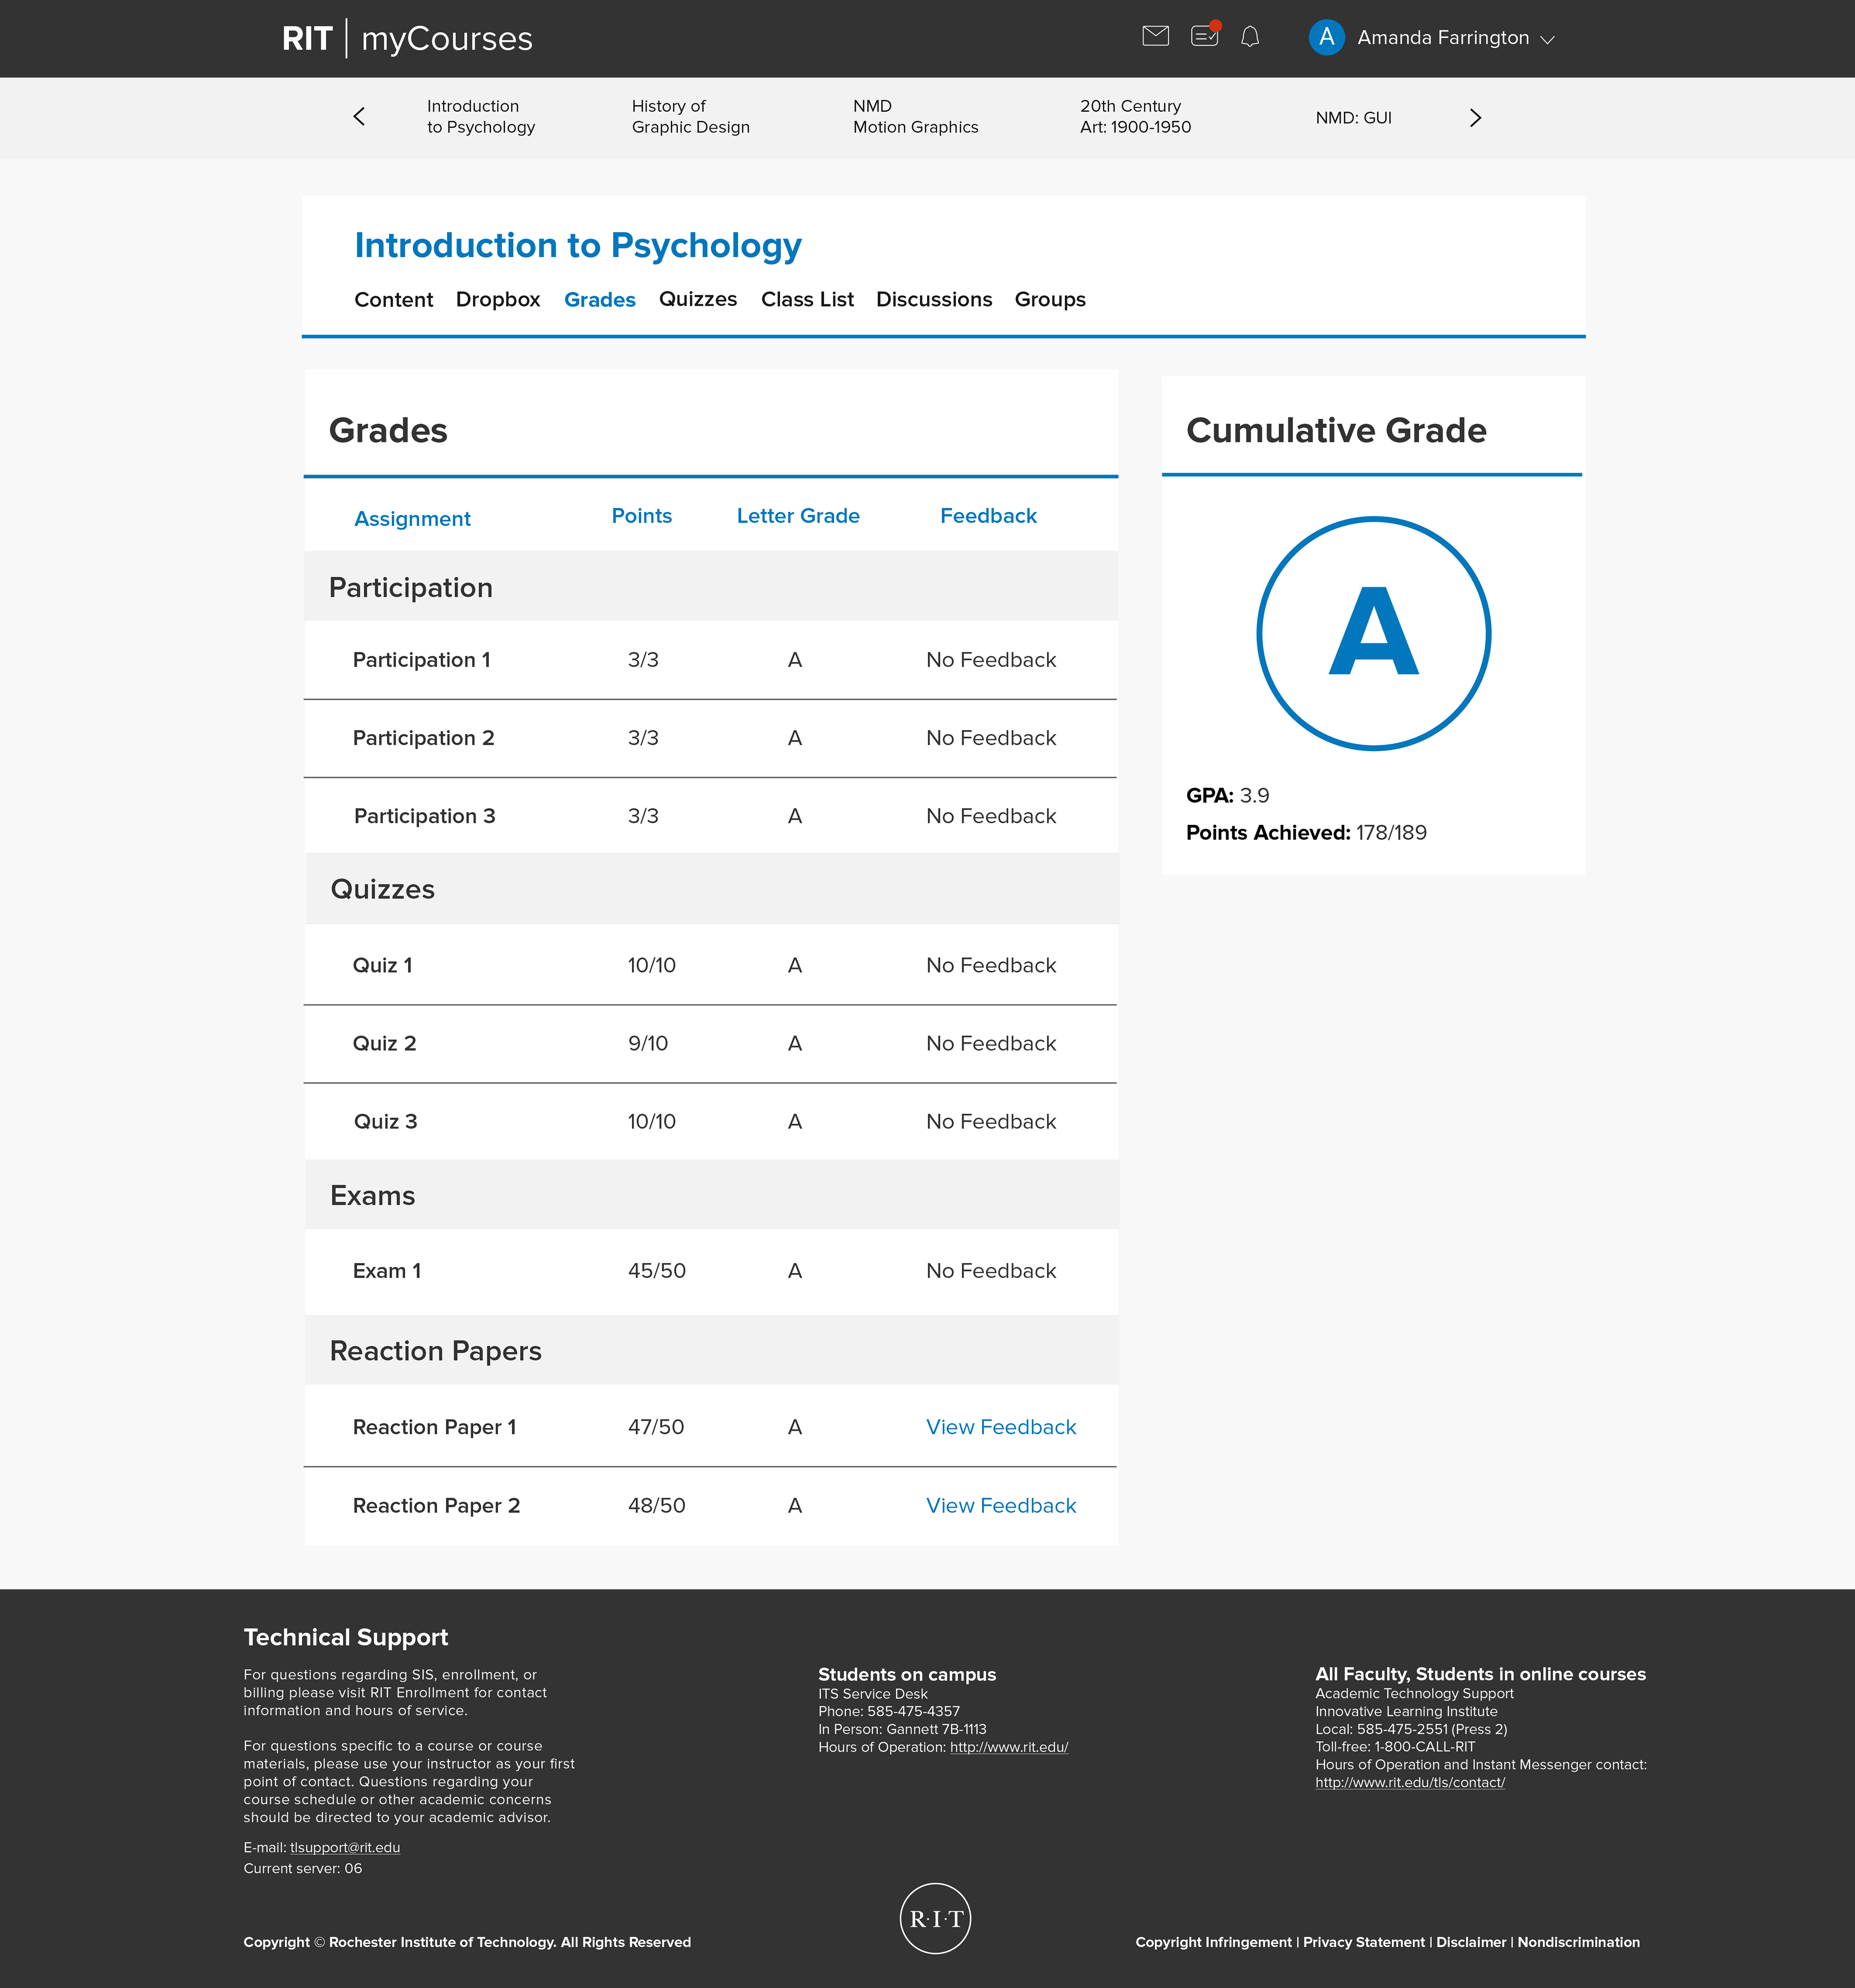This screenshot has width=1855, height=1988.
Task: Open the Privacy Statement footer link
Action: pyautogui.click(x=1363, y=1942)
